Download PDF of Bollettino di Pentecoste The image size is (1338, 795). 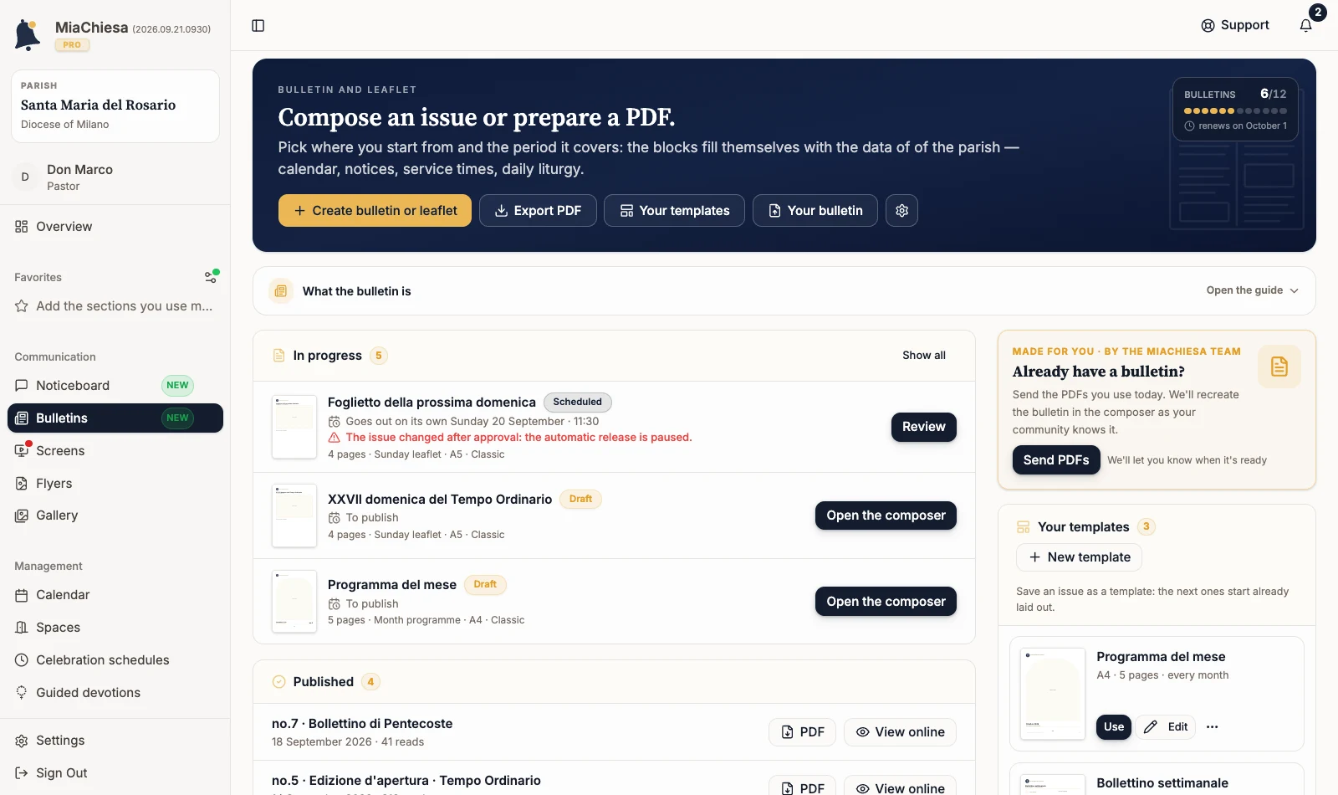[x=803, y=732]
